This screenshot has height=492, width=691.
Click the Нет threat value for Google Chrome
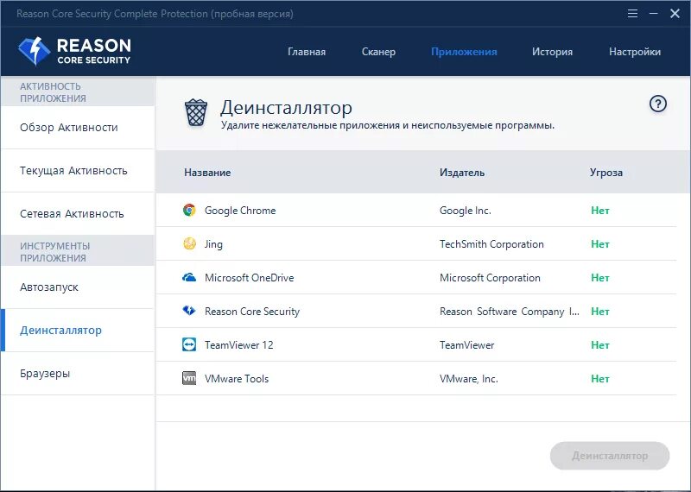(x=599, y=211)
